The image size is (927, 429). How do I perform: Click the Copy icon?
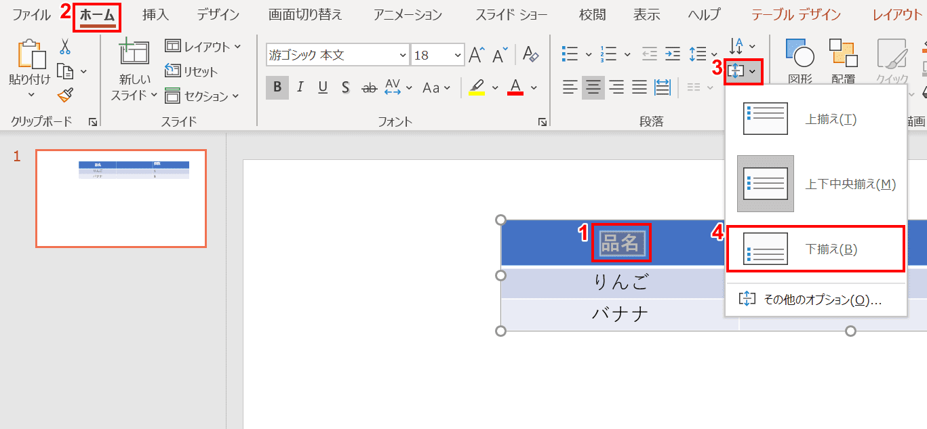coord(65,71)
